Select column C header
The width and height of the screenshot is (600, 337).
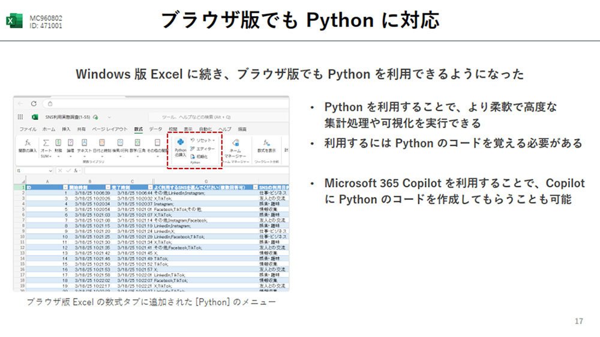point(133,181)
